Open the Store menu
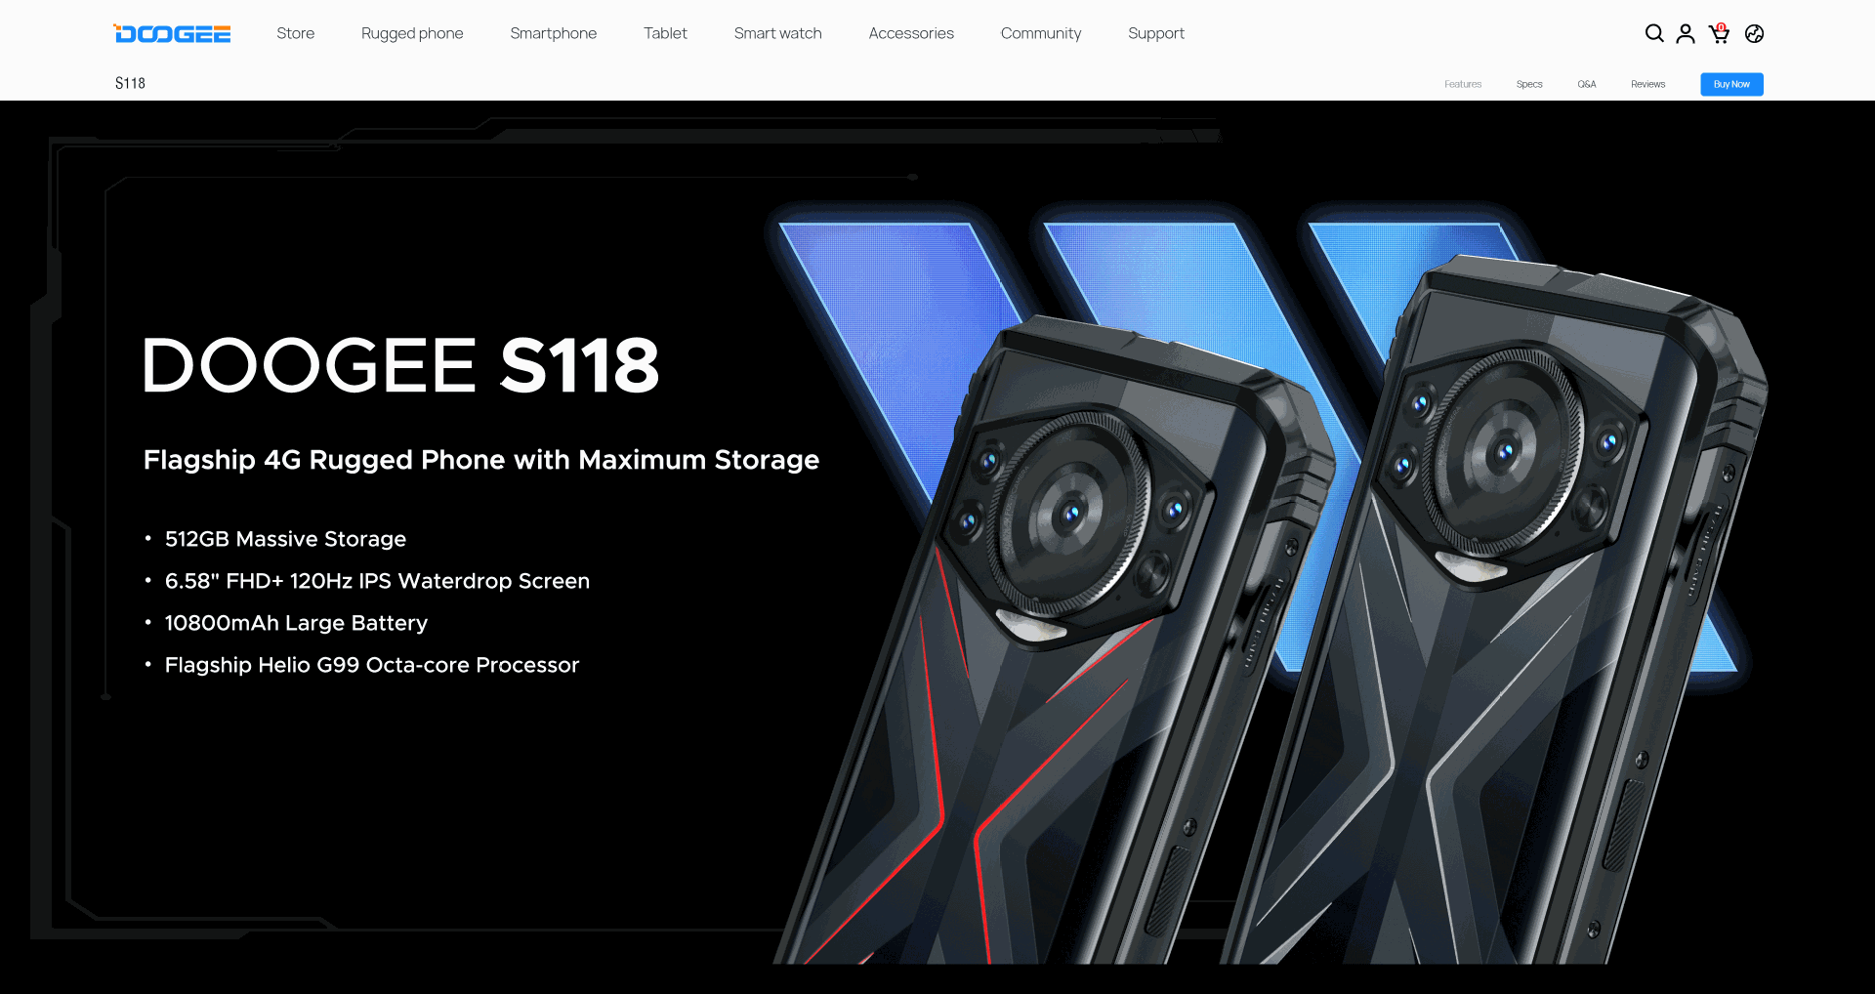Viewport: 1875px width, 994px height. (x=295, y=33)
